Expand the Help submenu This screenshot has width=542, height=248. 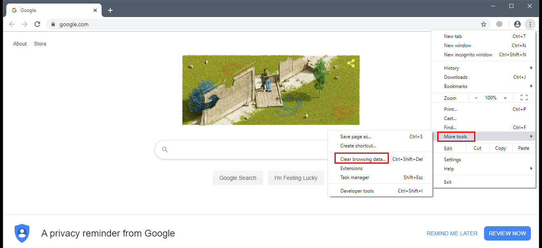(x=483, y=169)
